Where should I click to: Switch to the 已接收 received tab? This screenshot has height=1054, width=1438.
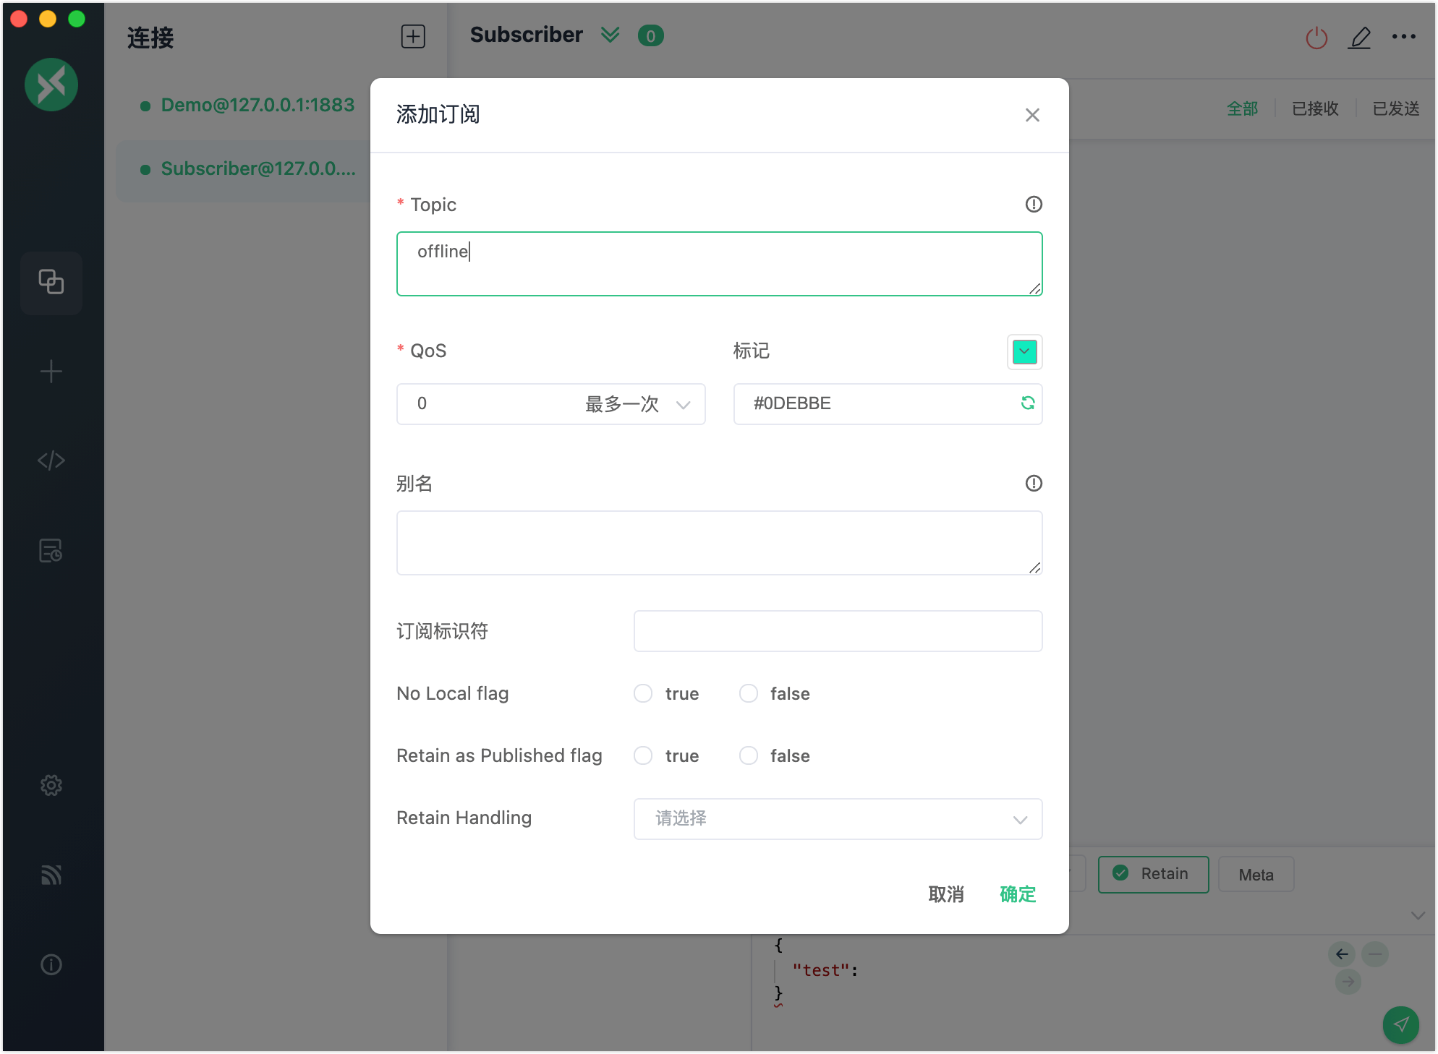pyautogui.click(x=1314, y=108)
